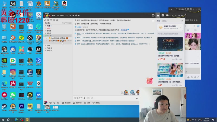
Task: Expand the 下棋 channel node
Action: coord(46,46)
